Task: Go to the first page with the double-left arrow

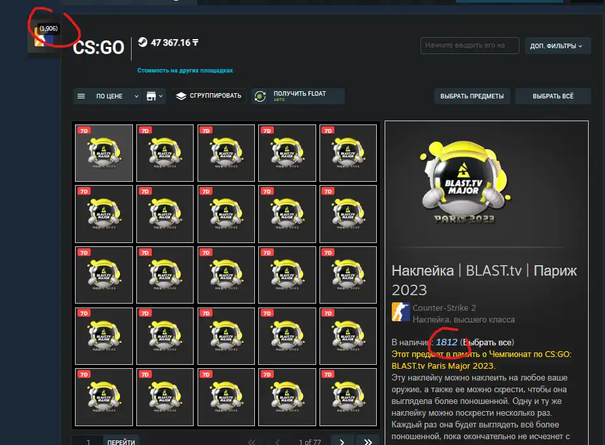Action: click(252, 442)
